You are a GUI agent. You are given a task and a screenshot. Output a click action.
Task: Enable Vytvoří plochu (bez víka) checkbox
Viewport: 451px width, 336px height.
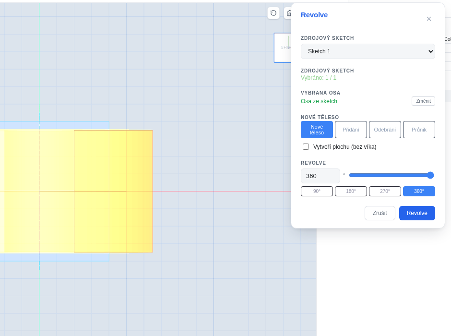click(306, 147)
